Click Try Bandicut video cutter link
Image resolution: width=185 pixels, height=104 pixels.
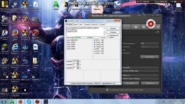[127, 90]
